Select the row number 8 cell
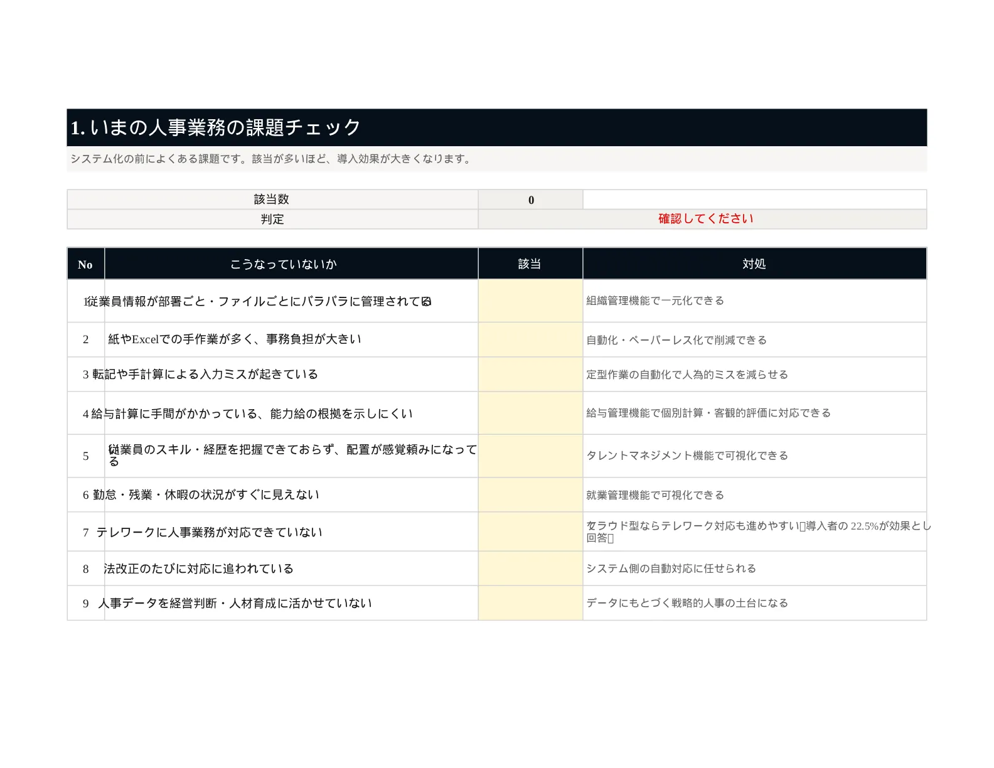994x768 pixels. (x=86, y=569)
